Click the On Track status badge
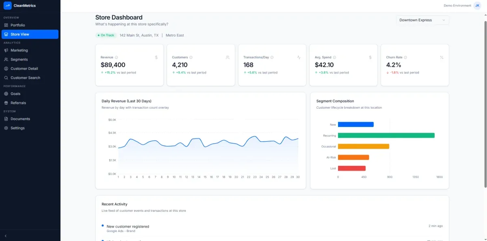This screenshot has height=241, width=487. [x=106, y=35]
